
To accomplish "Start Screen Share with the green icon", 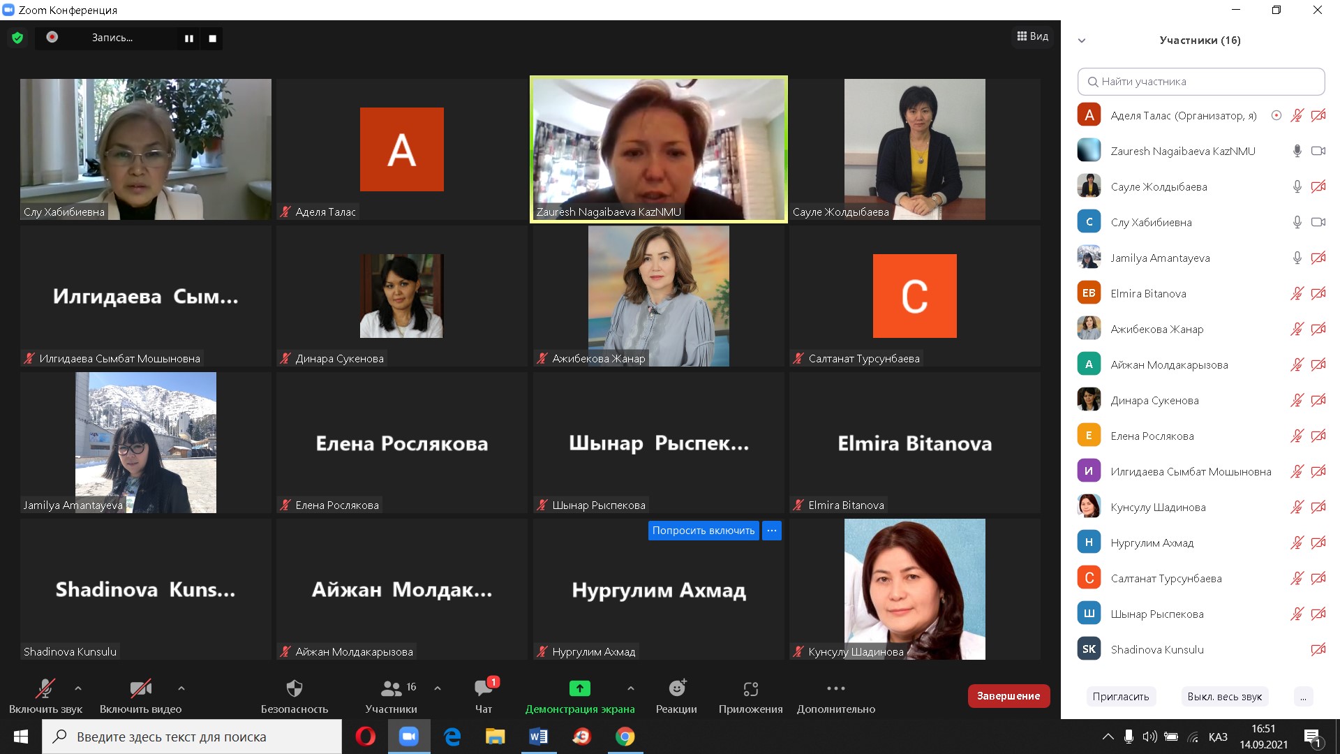I will 579,689.
